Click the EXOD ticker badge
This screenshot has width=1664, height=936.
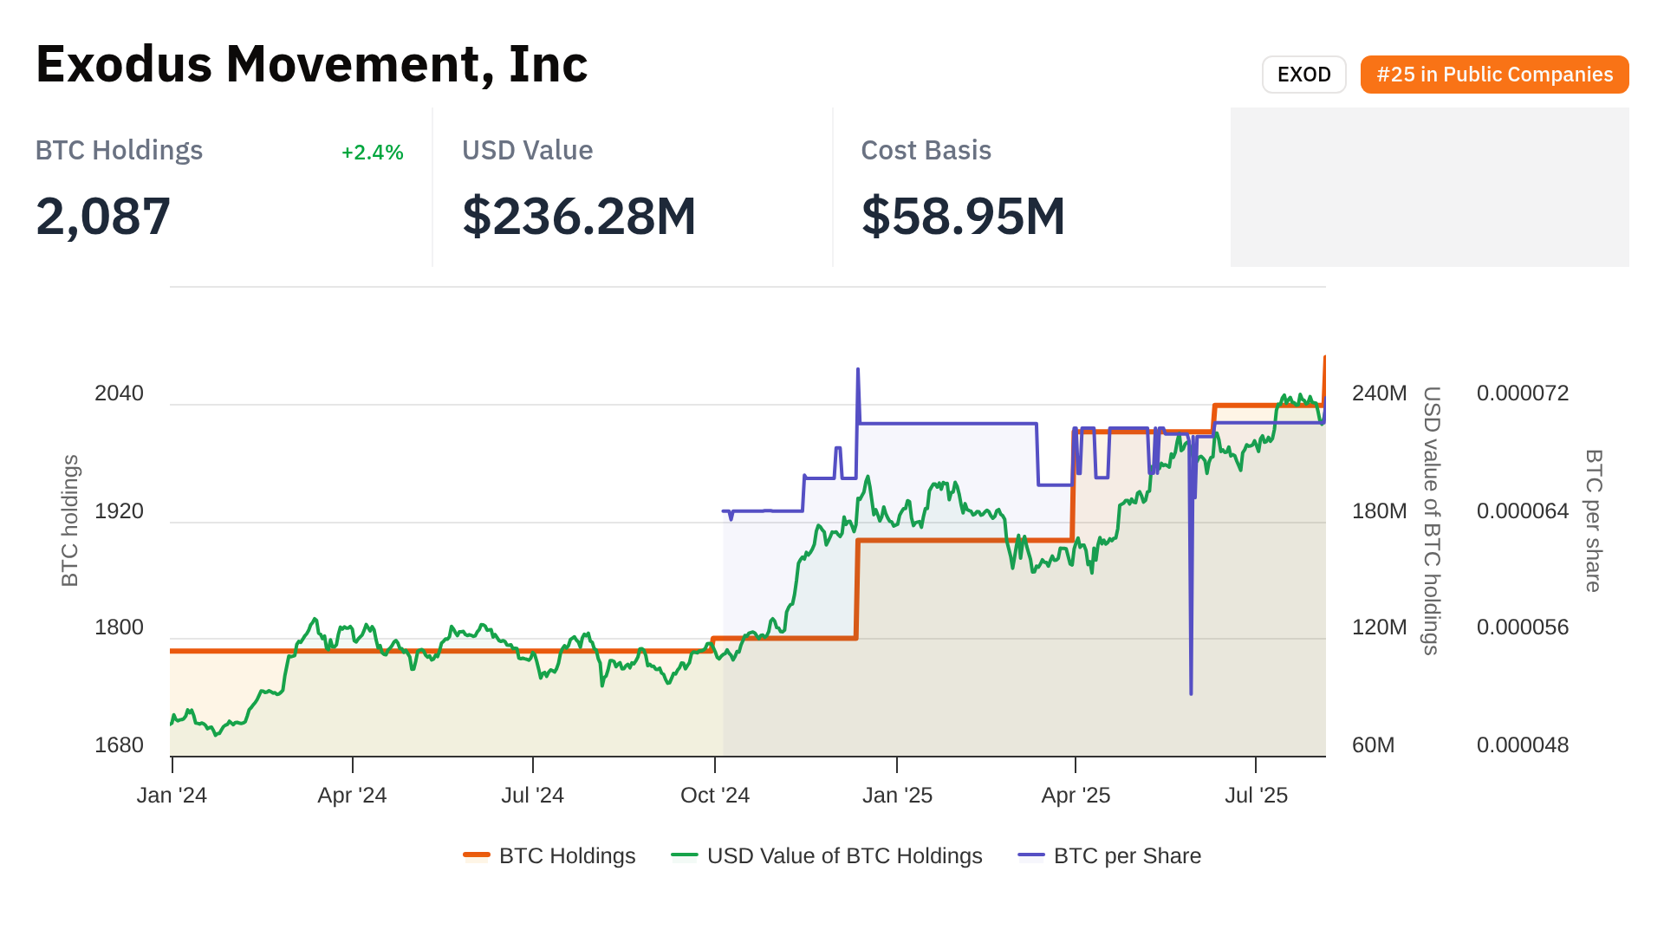(x=1303, y=75)
